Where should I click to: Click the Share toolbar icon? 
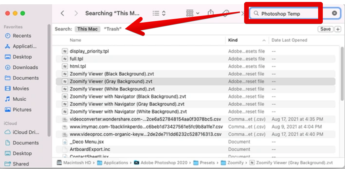click(x=211, y=13)
